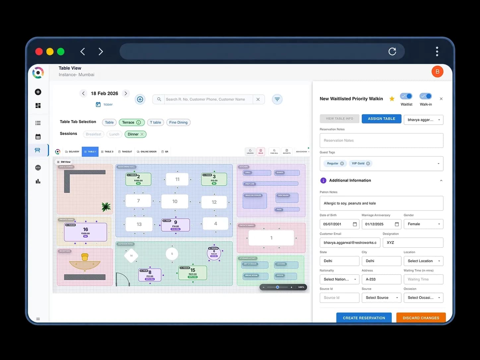
Task: Toggle the Walk-in switch
Action: (x=426, y=96)
